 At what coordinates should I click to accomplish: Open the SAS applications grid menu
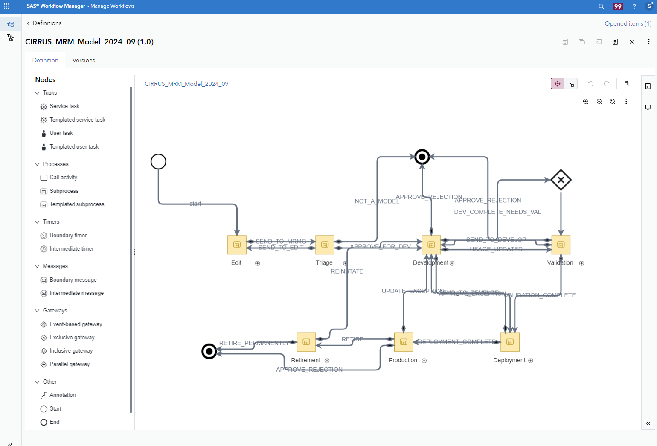pos(6,6)
